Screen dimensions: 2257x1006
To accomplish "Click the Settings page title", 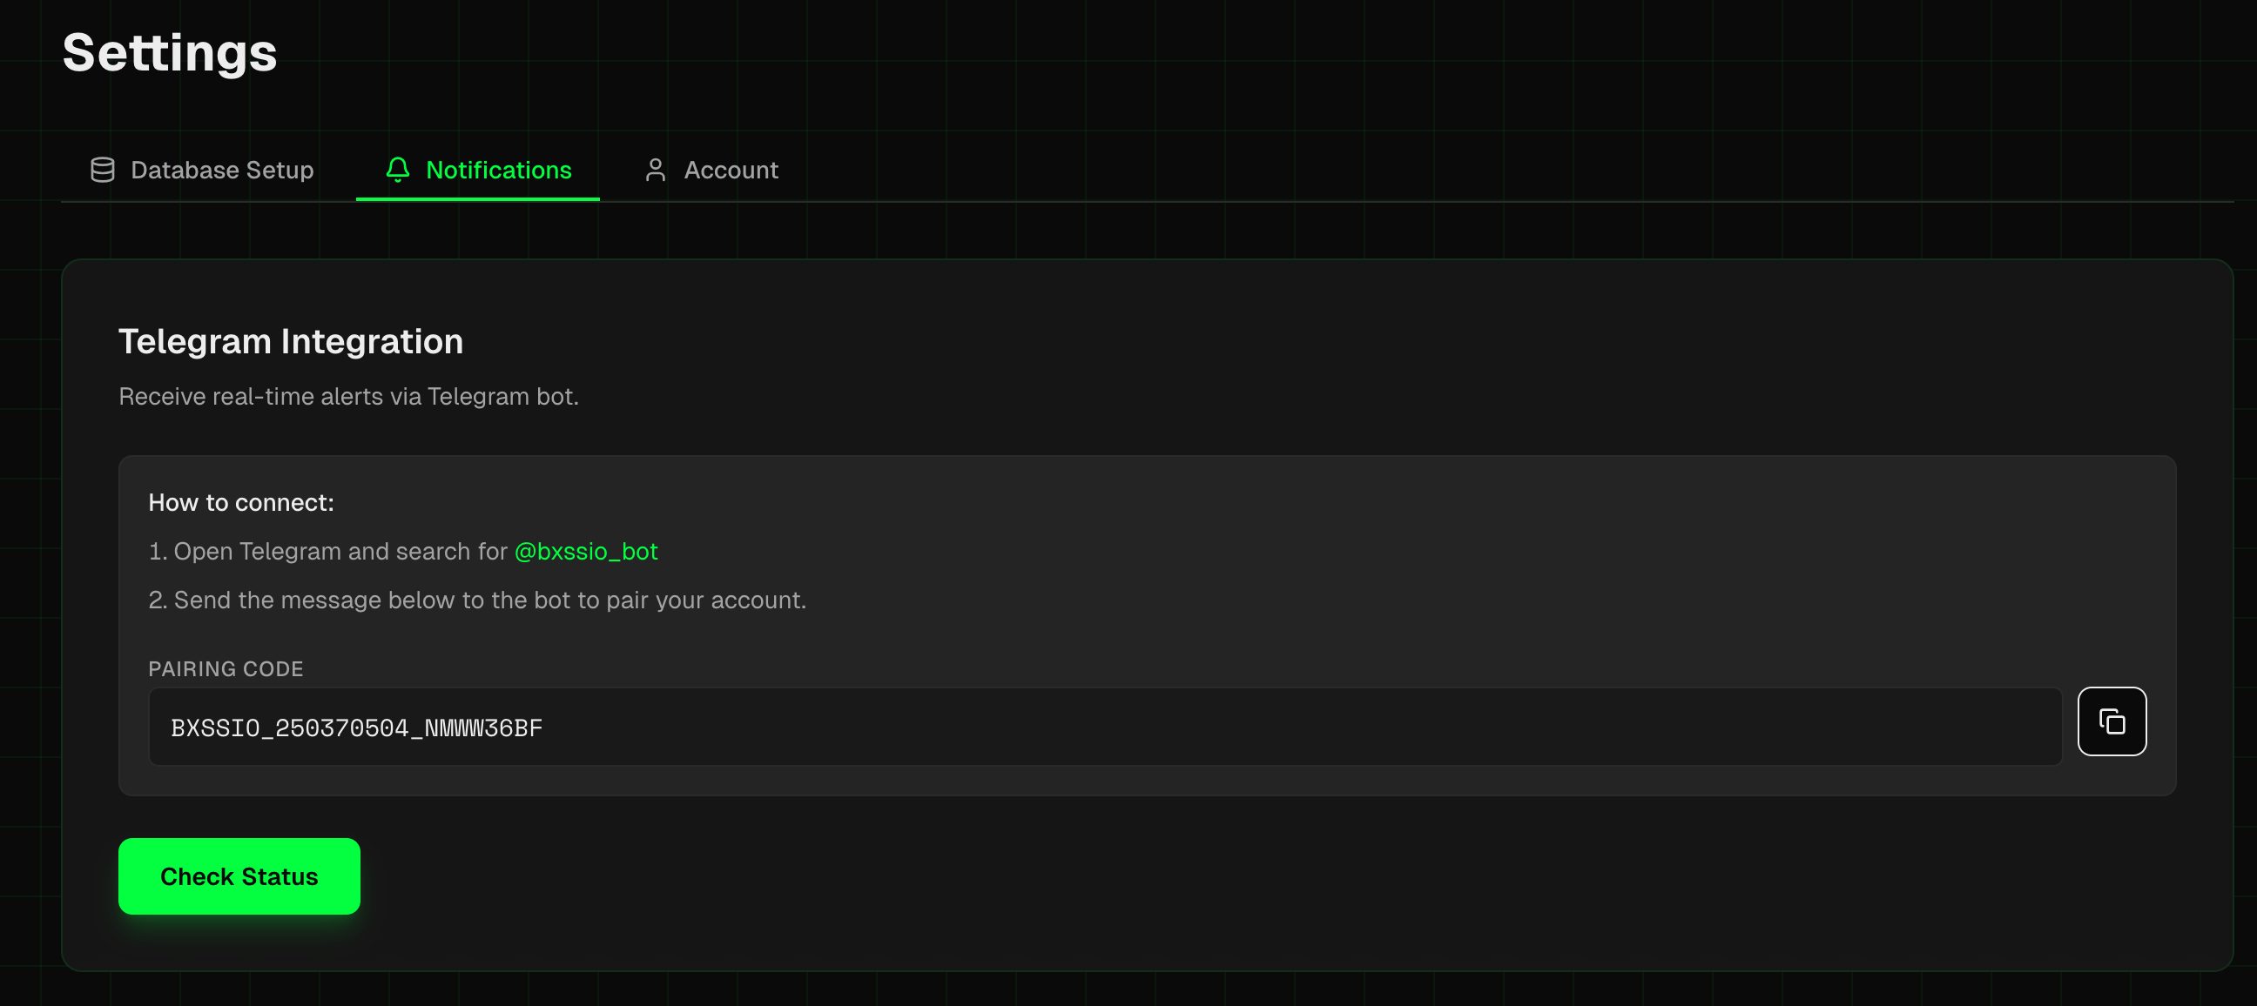I will tap(169, 52).
